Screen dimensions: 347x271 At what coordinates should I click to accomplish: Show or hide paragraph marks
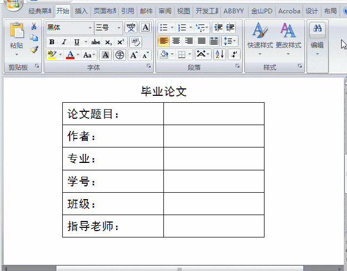click(x=234, y=54)
